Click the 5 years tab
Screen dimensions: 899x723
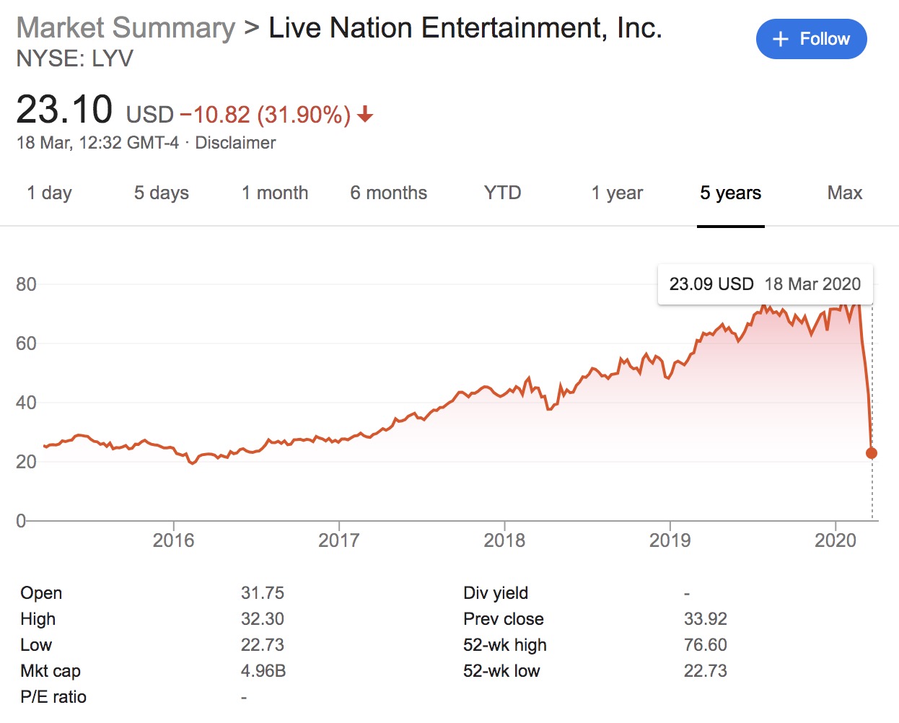[730, 193]
